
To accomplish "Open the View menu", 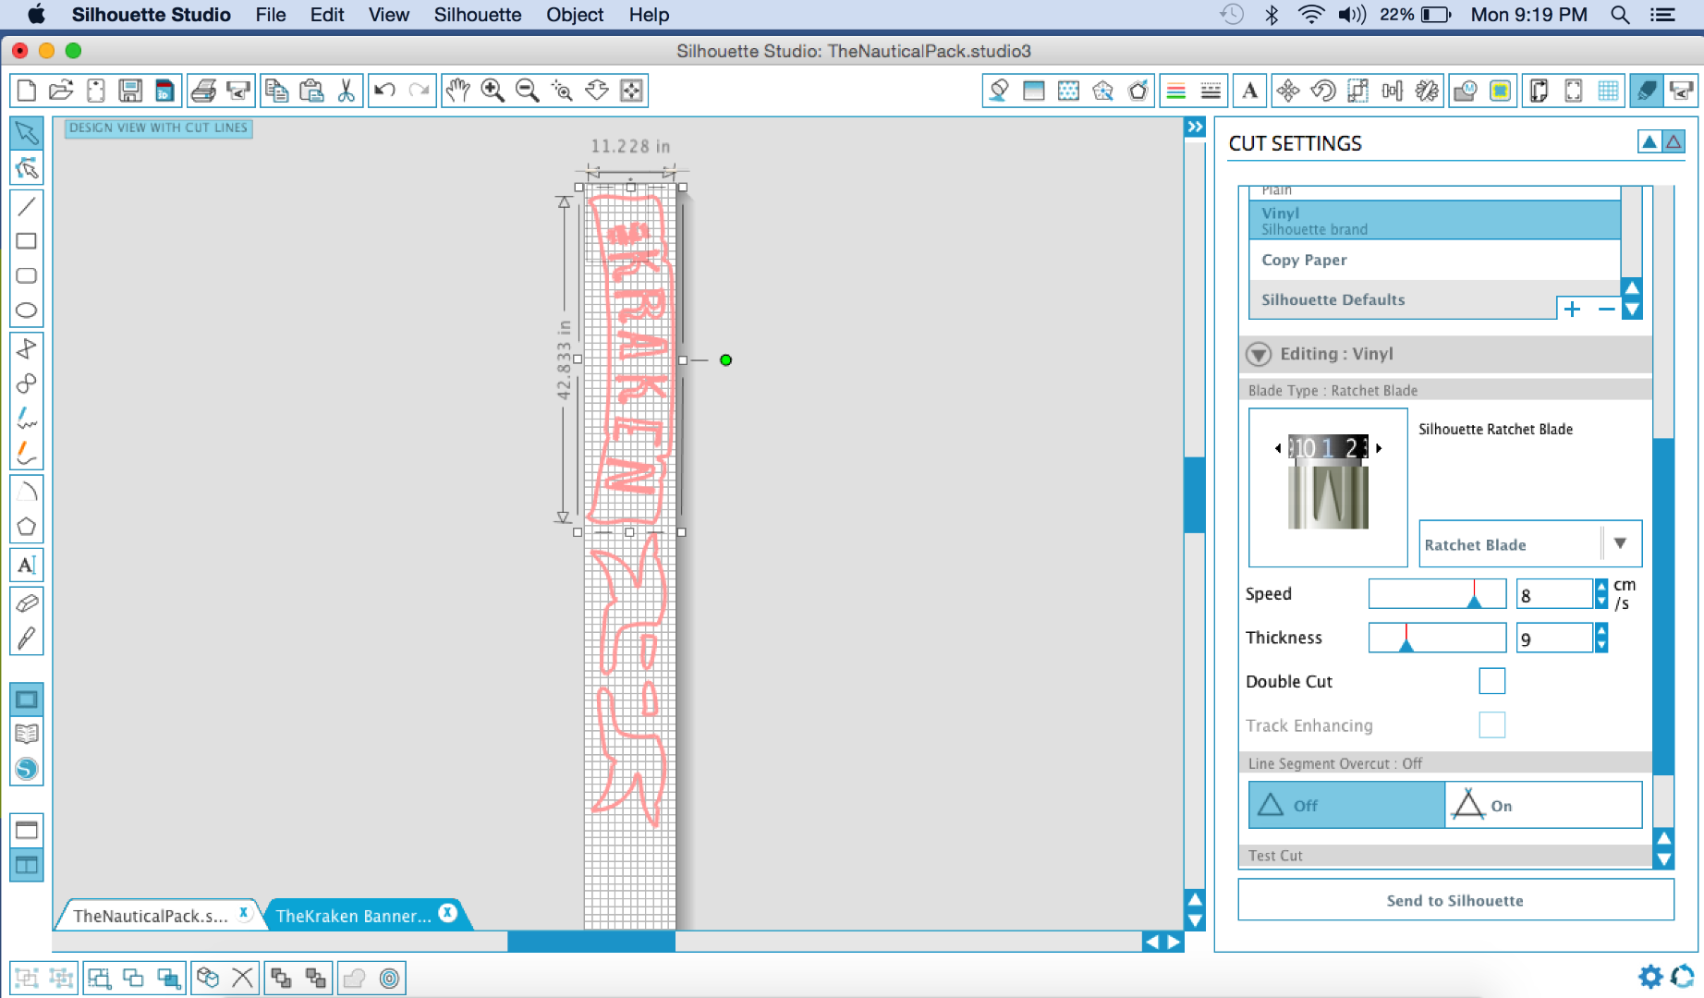I will coord(388,15).
